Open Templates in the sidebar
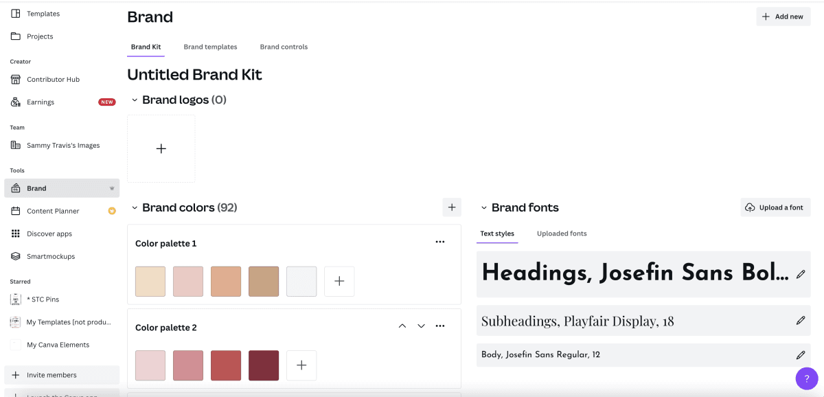The image size is (824, 397). tap(43, 14)
